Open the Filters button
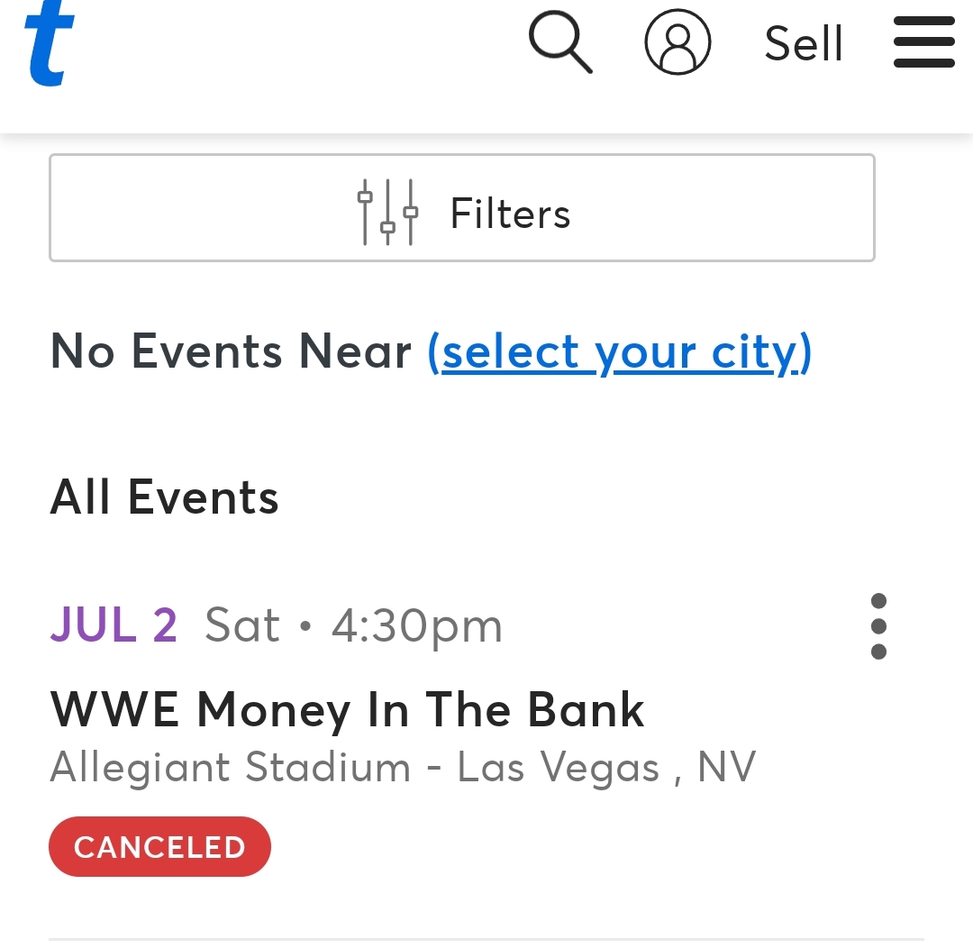 461,208
